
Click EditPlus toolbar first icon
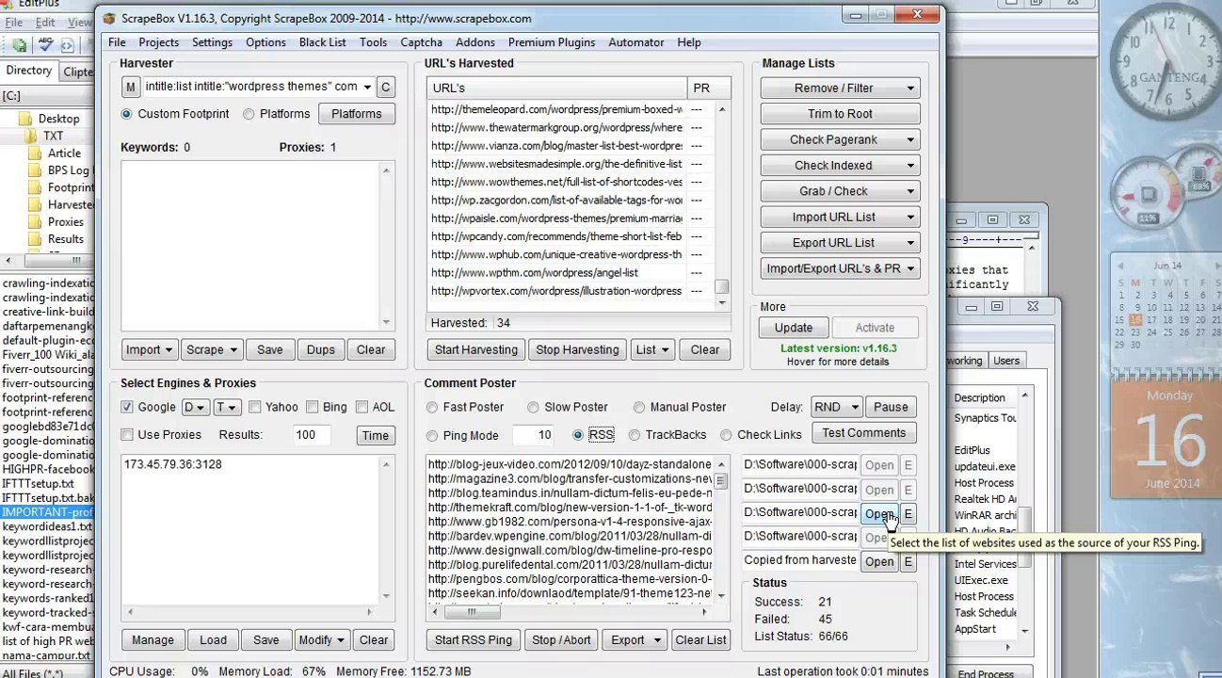(x=19, y=45)
